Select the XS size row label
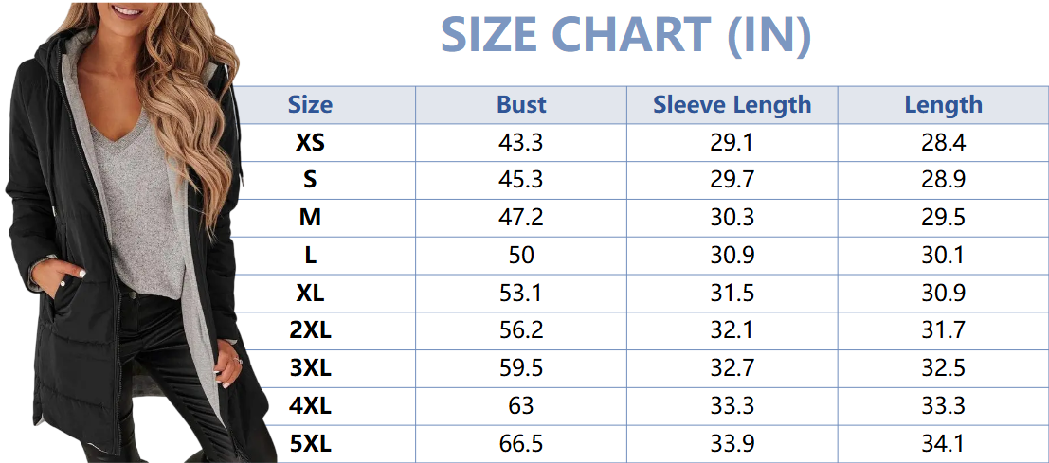Image resolution: width=1049 pixels, height=463 pixels. [310, 143]
